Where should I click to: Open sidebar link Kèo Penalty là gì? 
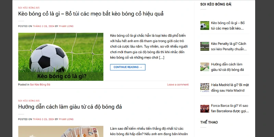click(229, 46)
